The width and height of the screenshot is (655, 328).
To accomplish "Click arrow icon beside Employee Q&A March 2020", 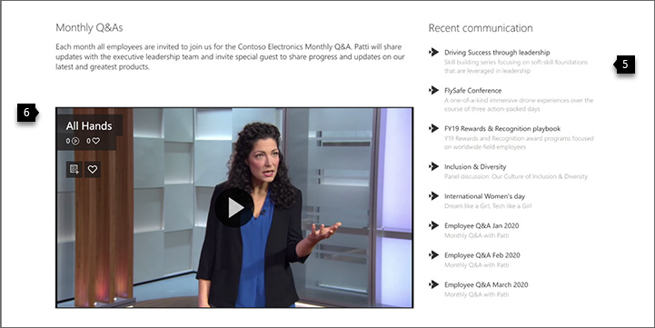I will click(x=433, y=284).
